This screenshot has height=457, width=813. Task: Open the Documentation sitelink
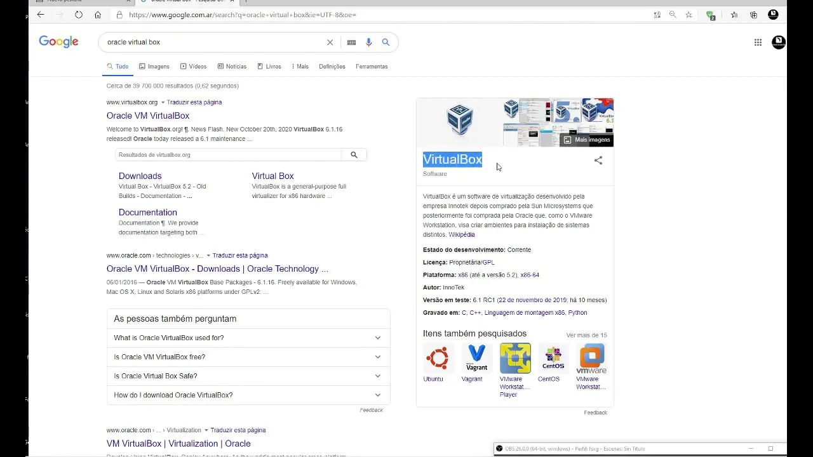[x=148, y=212]
